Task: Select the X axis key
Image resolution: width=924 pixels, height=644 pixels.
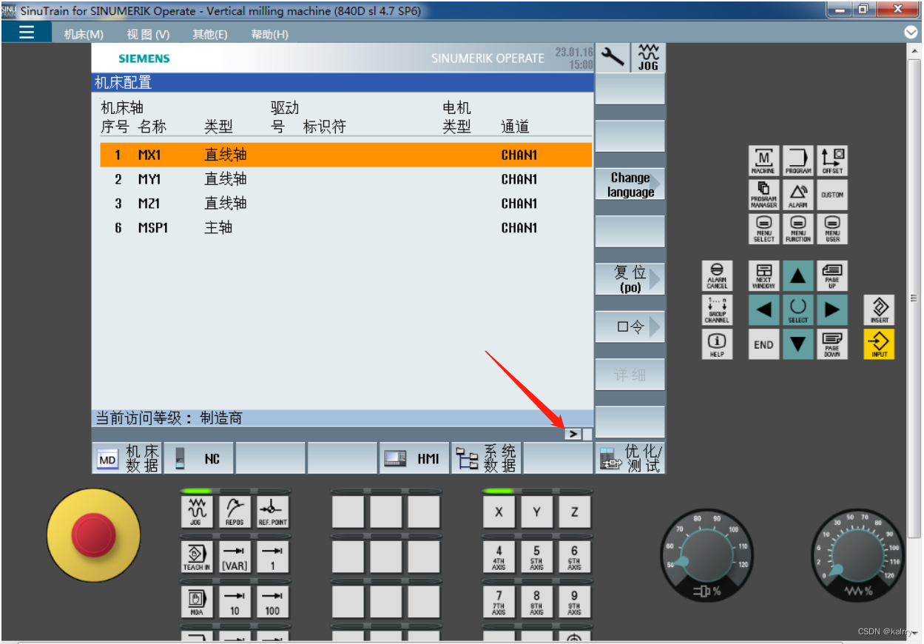Action: 499,512
